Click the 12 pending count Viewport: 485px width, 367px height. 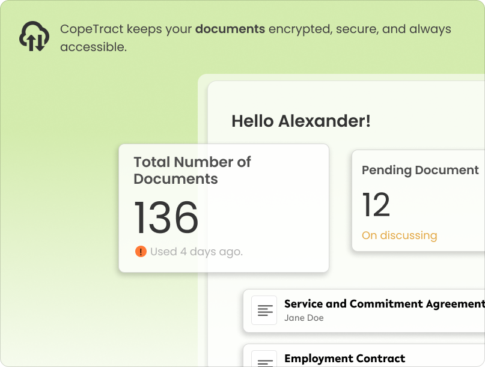(376, 205)
